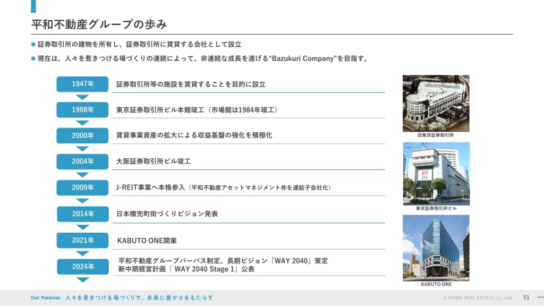Select the 2014年 timeline badge

82,214
